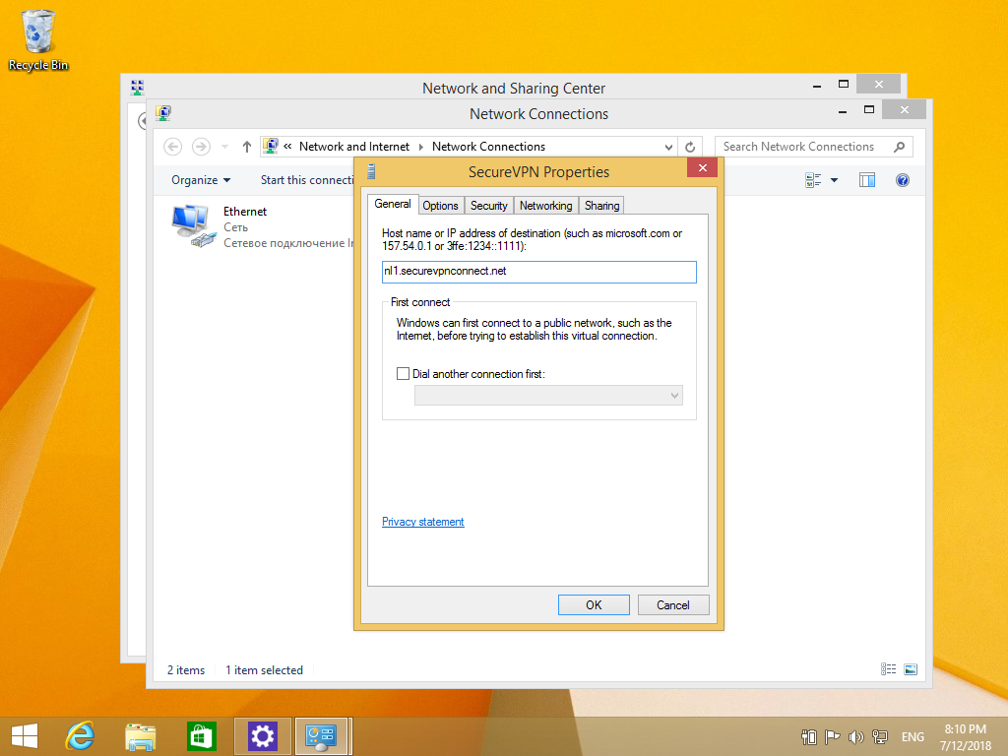Viewport: 1008px width, 756px height.
Task: Open the Sharing tab
Action: click(x=601, y=206)
